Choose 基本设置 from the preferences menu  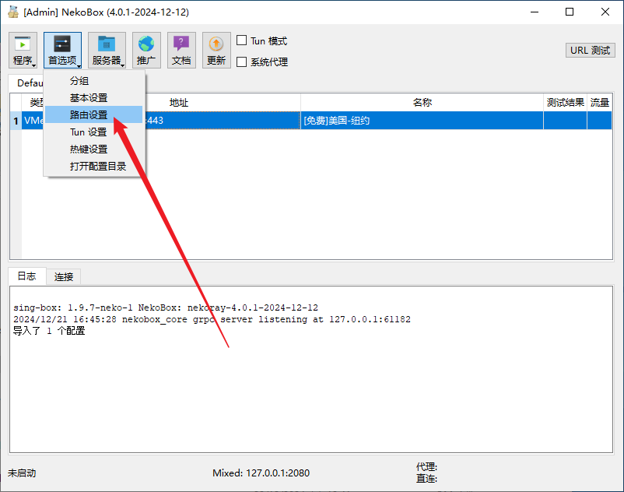pyautogui.click(x=94, y=98)
